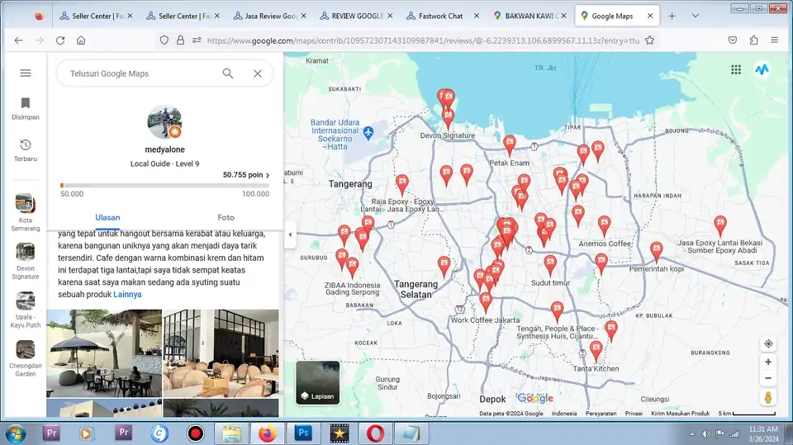Click the taskbar volume speaker icon

tap(706, 434)
